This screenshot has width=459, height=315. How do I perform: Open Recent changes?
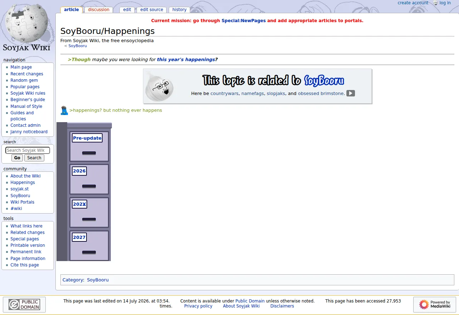pos(27,74)
